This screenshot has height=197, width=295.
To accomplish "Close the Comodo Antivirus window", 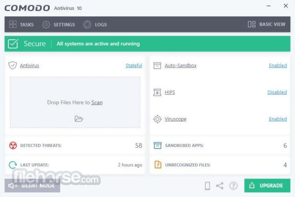I will click(285, 6).
